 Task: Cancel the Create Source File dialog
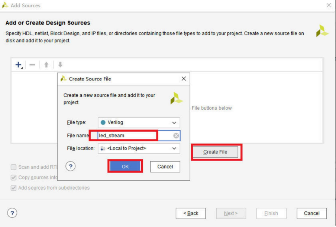coord(165,167)
